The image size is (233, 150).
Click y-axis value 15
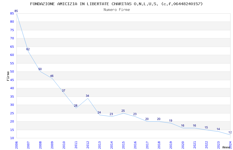pyautogui.click(x=12, y=130)
